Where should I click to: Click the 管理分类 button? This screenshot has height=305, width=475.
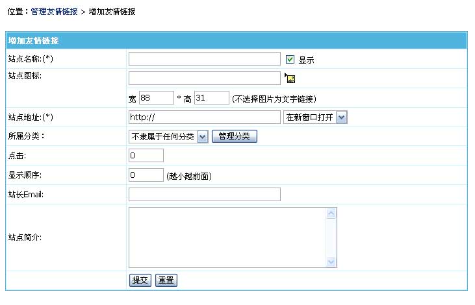coord(235,136)
